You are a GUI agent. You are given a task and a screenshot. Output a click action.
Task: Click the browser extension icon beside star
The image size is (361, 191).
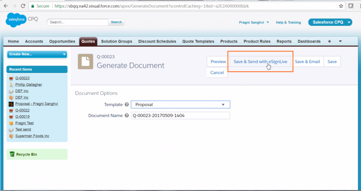coord(351,6)
